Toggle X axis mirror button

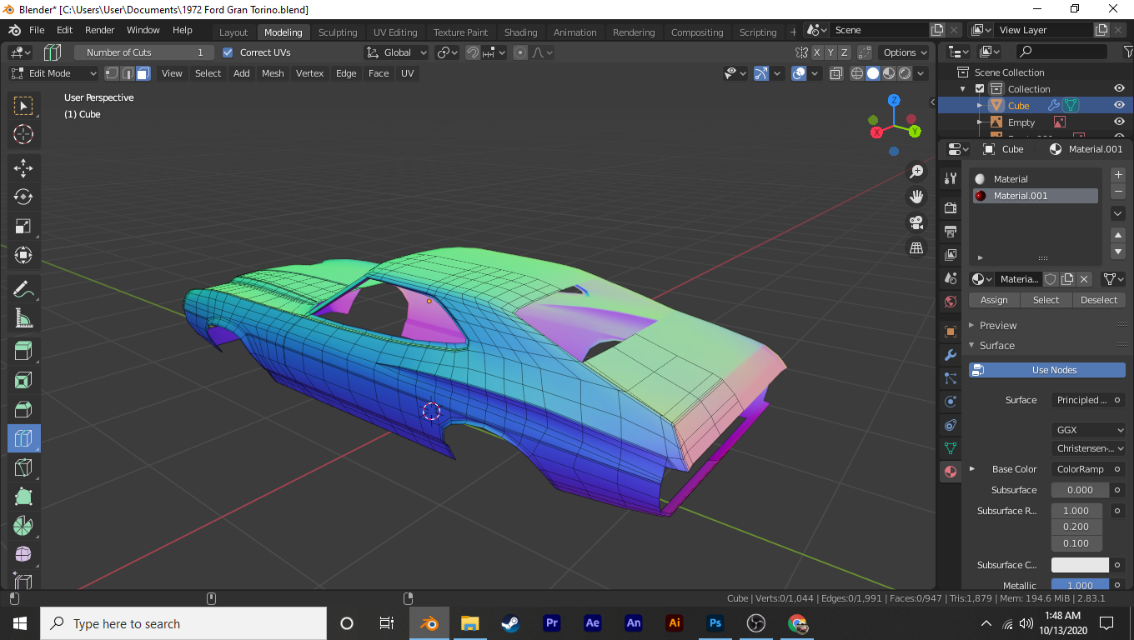point(817,52)
